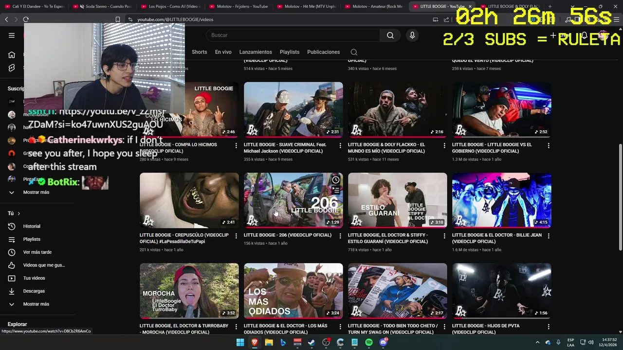This screenshot has width=623, height=350.
Task: Click the microphone icon in system tray
Action: [558, 342]
